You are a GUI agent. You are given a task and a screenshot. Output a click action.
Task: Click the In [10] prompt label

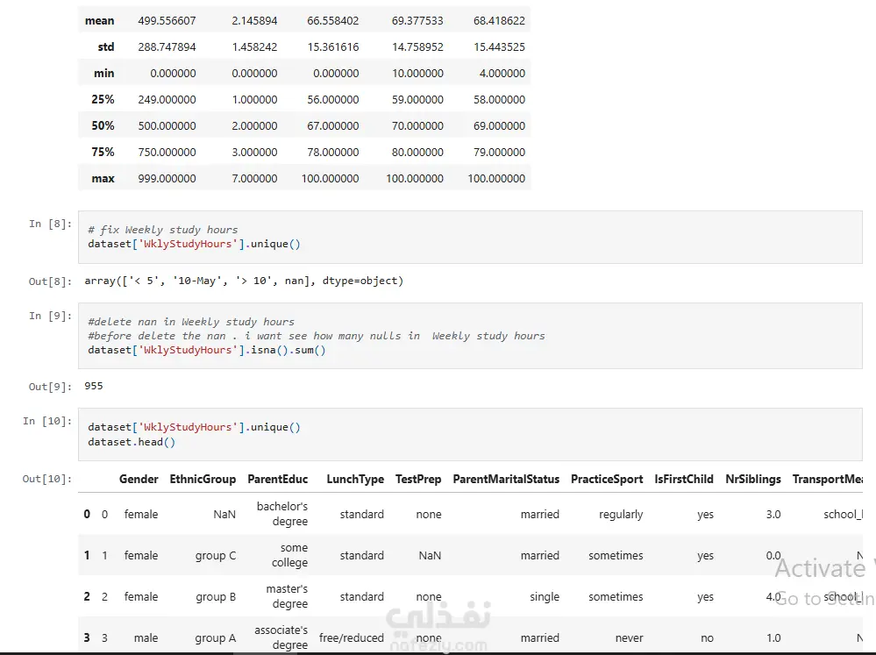click(x=47, y=421)
